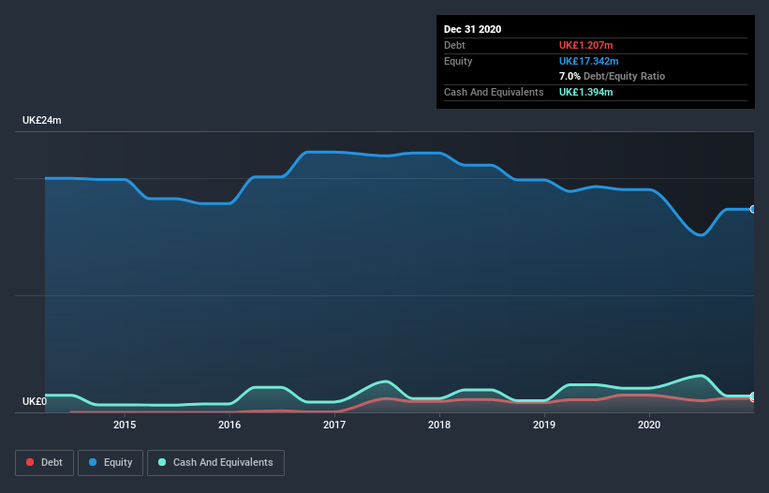Click the 2015 x-axis label
This screenshot has width=769, height=493.
pos(125,425)
